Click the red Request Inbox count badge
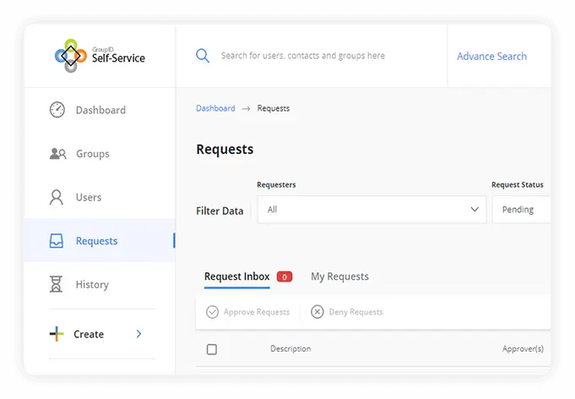This screenshot has width=575, height=399. point(285,276)
